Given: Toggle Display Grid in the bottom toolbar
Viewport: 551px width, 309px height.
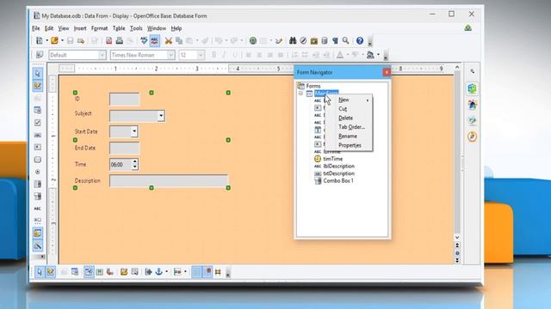Looking at the screenshot, I should [197, 272].
